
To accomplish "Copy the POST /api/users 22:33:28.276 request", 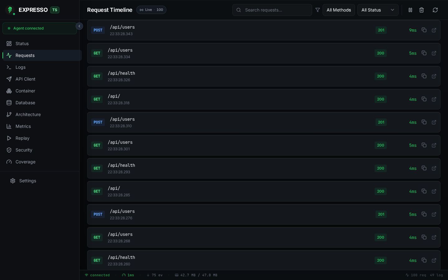I will click(x=424, y=214).
